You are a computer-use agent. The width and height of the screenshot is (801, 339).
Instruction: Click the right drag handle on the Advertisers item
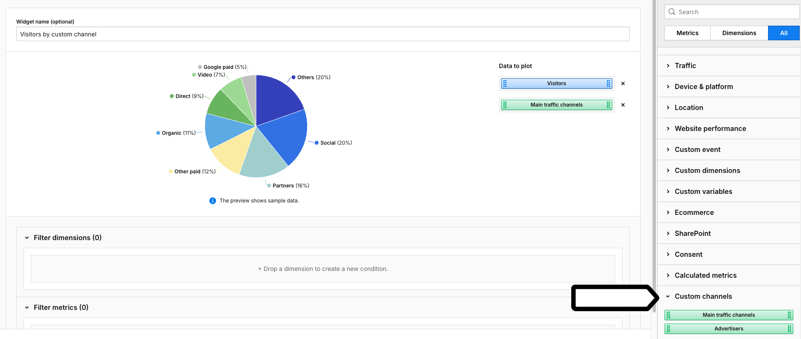(789, 329)
